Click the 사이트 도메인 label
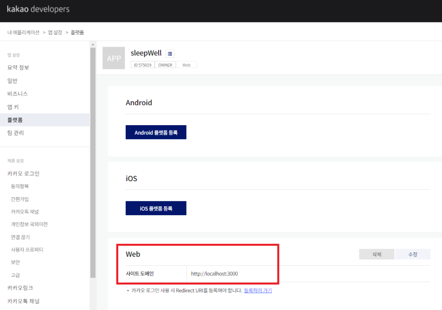The width and height of the screenshot is (442, 310). pos(140,274)
